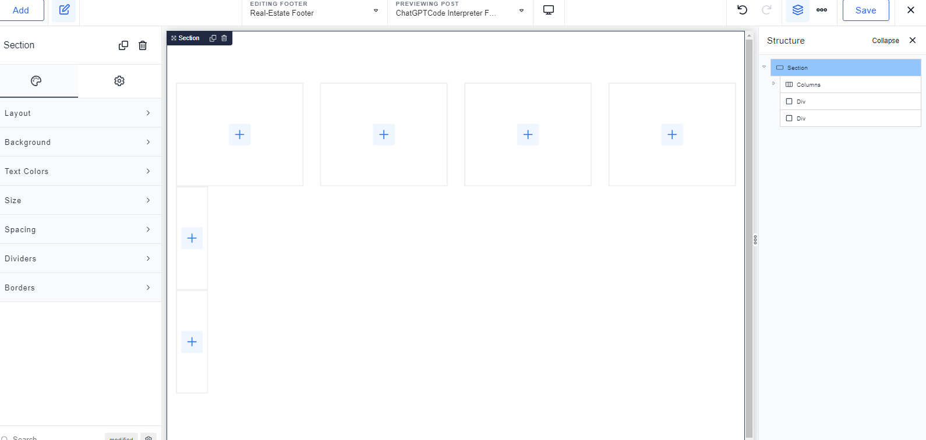This screenshot has width=926, height=440.
Task: Click Collapse in the Structure panel
Action: (x=885, y=41)
